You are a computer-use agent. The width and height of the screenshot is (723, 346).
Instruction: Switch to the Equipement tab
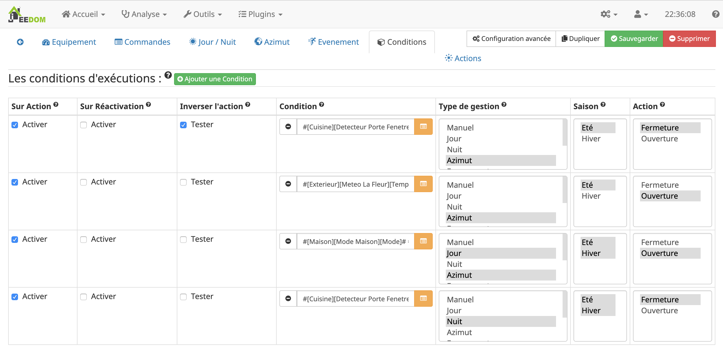pyautogui.click(x=69, y=42)
